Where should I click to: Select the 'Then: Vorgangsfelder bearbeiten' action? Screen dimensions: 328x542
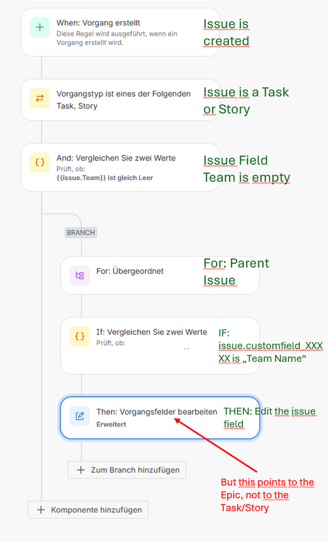160,418
